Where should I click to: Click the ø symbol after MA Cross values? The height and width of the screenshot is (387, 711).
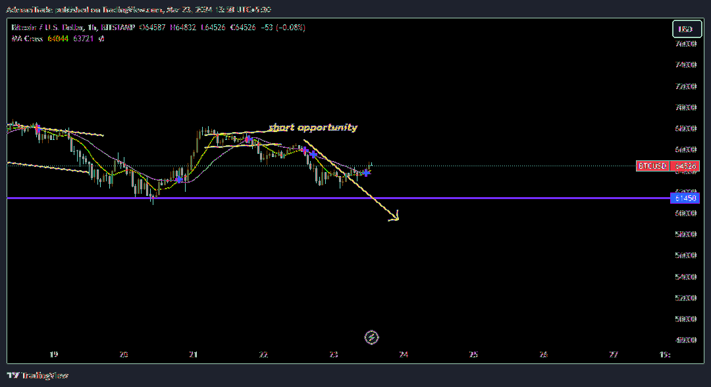101,39
